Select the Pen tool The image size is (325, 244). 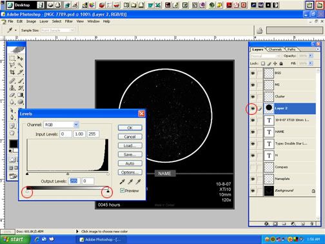tap(12, 117)
